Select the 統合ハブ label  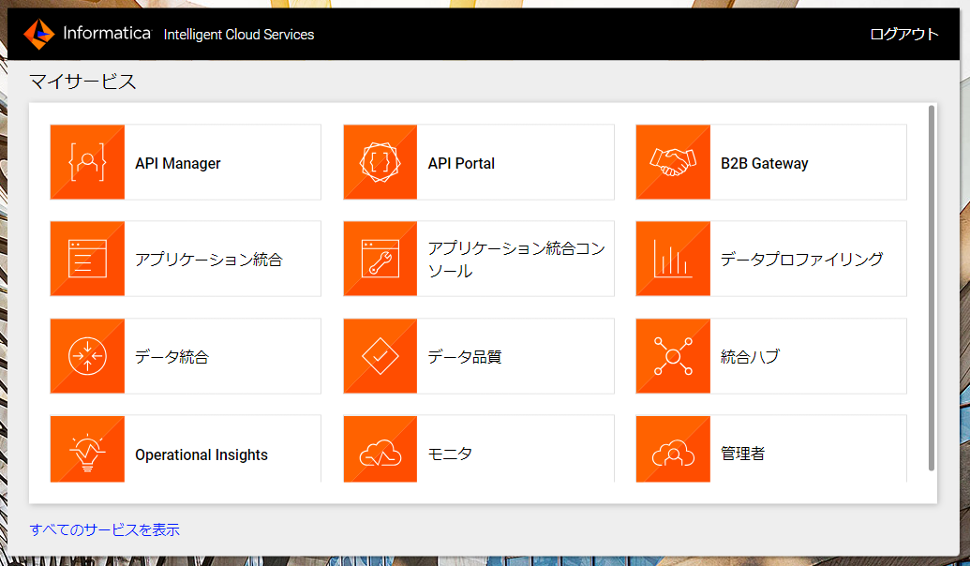[x=750, y=357]
